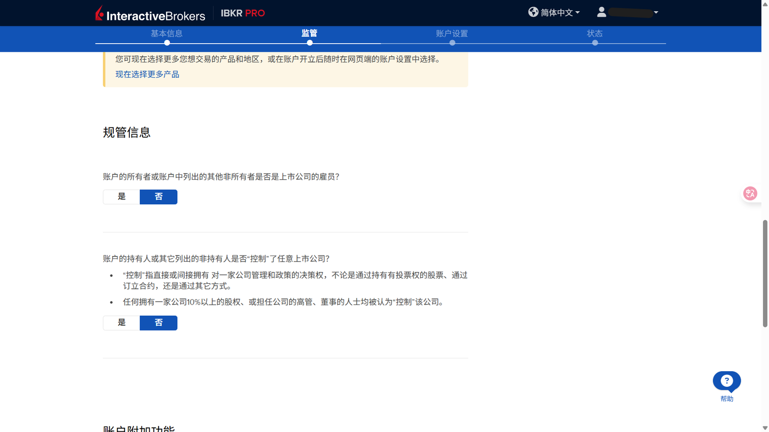Expand the user account dropdown arrow
Image resolution: width=769 pixels, height=432 pixels.
coord(656,13)
